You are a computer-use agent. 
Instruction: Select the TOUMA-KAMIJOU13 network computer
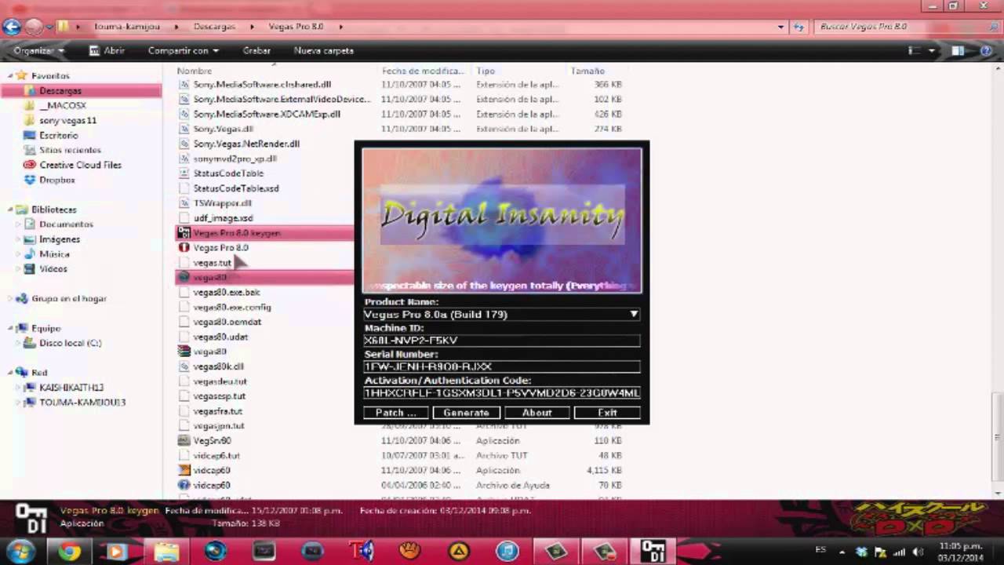(82, 403)
